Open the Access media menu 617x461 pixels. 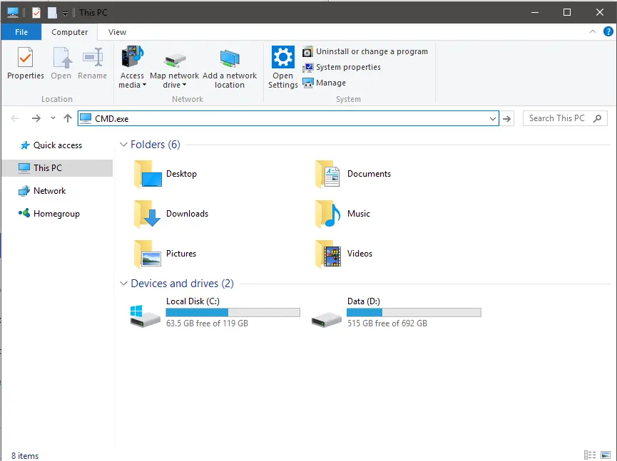[132, 67]
